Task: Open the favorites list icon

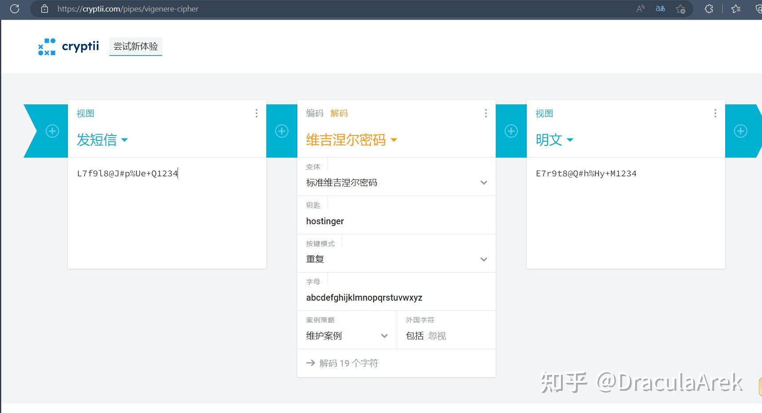Action: pos(736,9)
